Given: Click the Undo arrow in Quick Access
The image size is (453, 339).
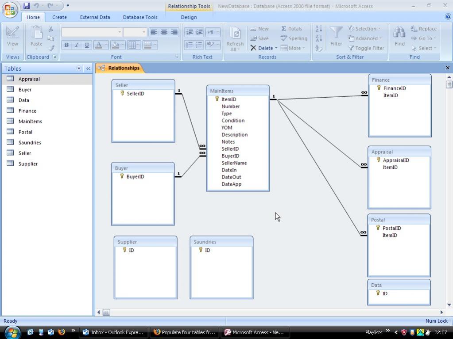Looking at the screenshot, I should 36,5.
